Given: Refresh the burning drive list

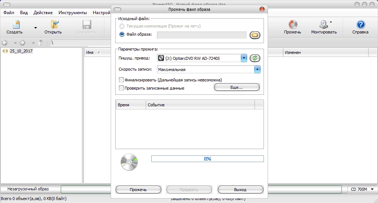Looking at the screenshot, I should [255, 58].
